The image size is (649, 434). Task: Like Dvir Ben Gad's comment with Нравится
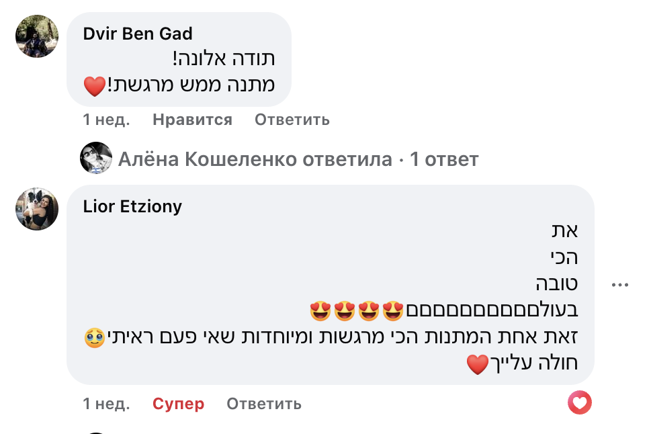click(192, 120)
